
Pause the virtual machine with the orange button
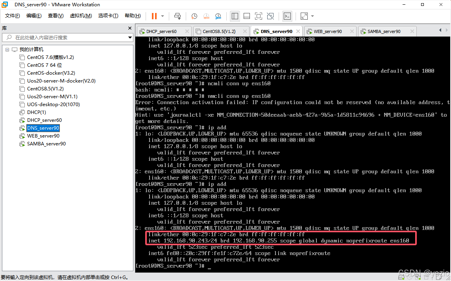click(154, 16)
